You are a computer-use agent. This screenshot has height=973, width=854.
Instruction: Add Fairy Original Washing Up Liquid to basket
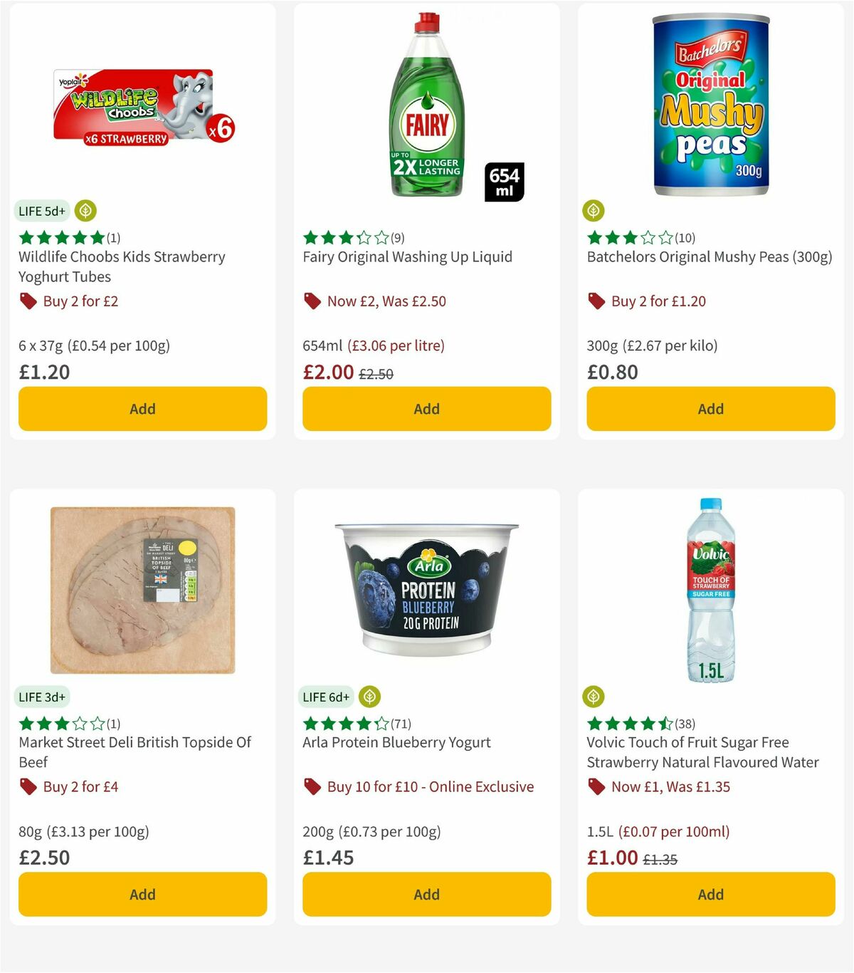tap(426, 409)
